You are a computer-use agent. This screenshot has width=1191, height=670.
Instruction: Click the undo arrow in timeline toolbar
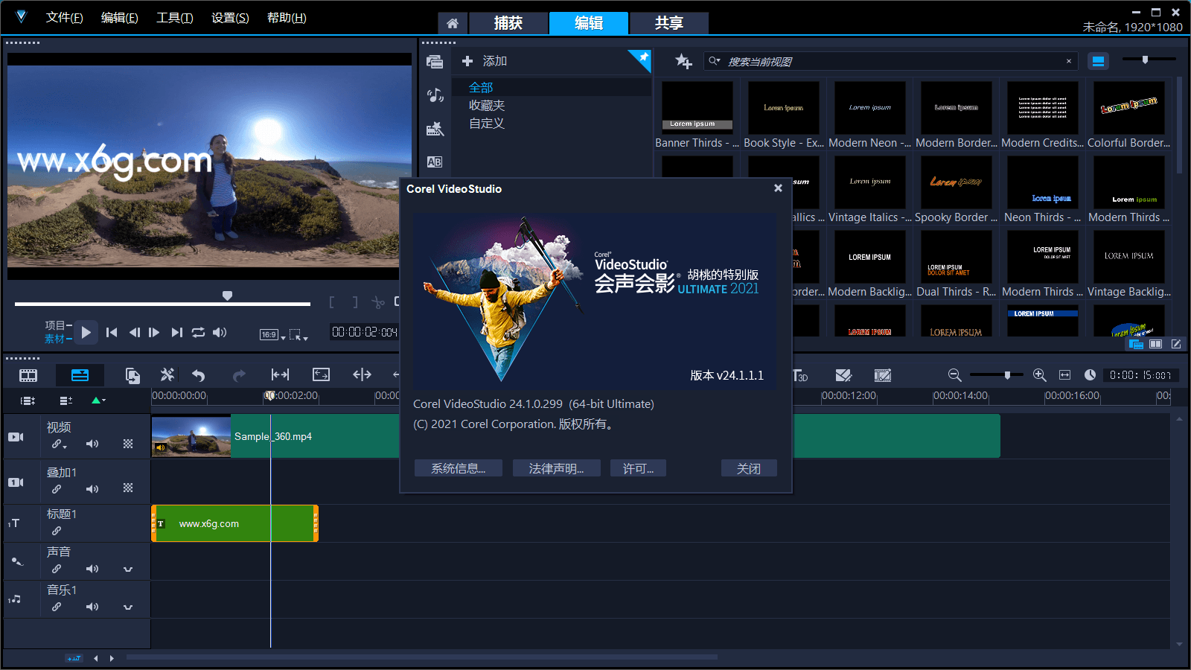click(x=198, y=375)
